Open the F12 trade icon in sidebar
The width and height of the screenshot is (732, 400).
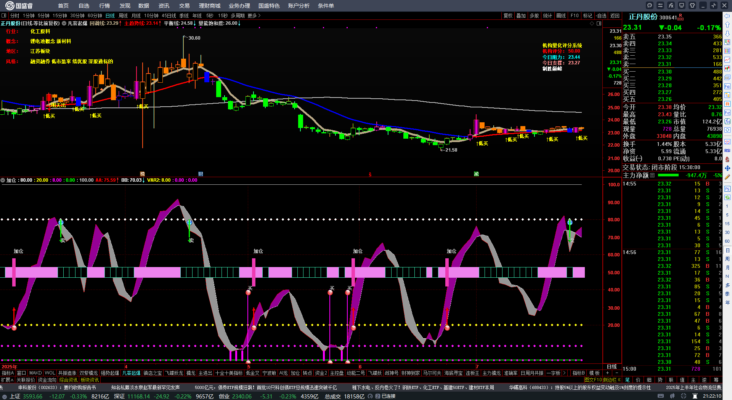point(727,113)
